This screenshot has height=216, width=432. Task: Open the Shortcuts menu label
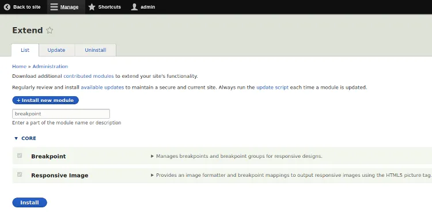coord(109,7)
